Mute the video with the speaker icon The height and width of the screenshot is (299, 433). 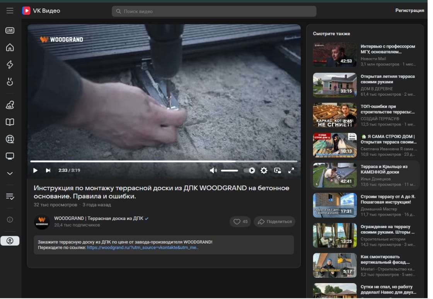tap(213, 170)
